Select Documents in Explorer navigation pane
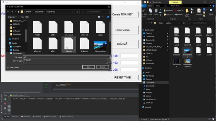Screen dimensions: 216x121 pos(150,82)
